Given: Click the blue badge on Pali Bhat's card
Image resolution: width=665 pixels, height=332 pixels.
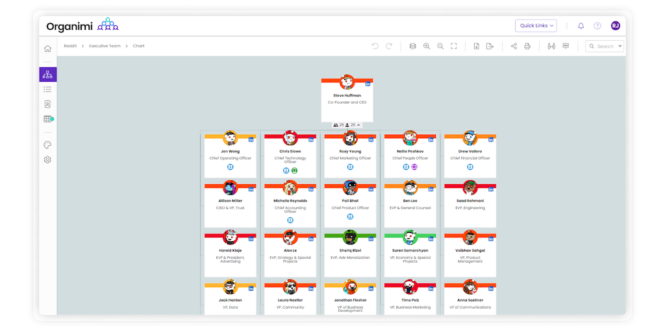Looking at the screenshot, I should pos(350,217).
